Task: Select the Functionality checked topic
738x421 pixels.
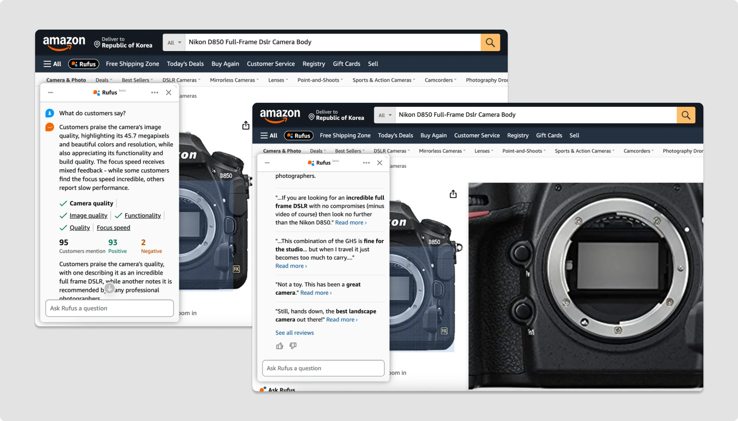Action: click(x=142, y=216)
